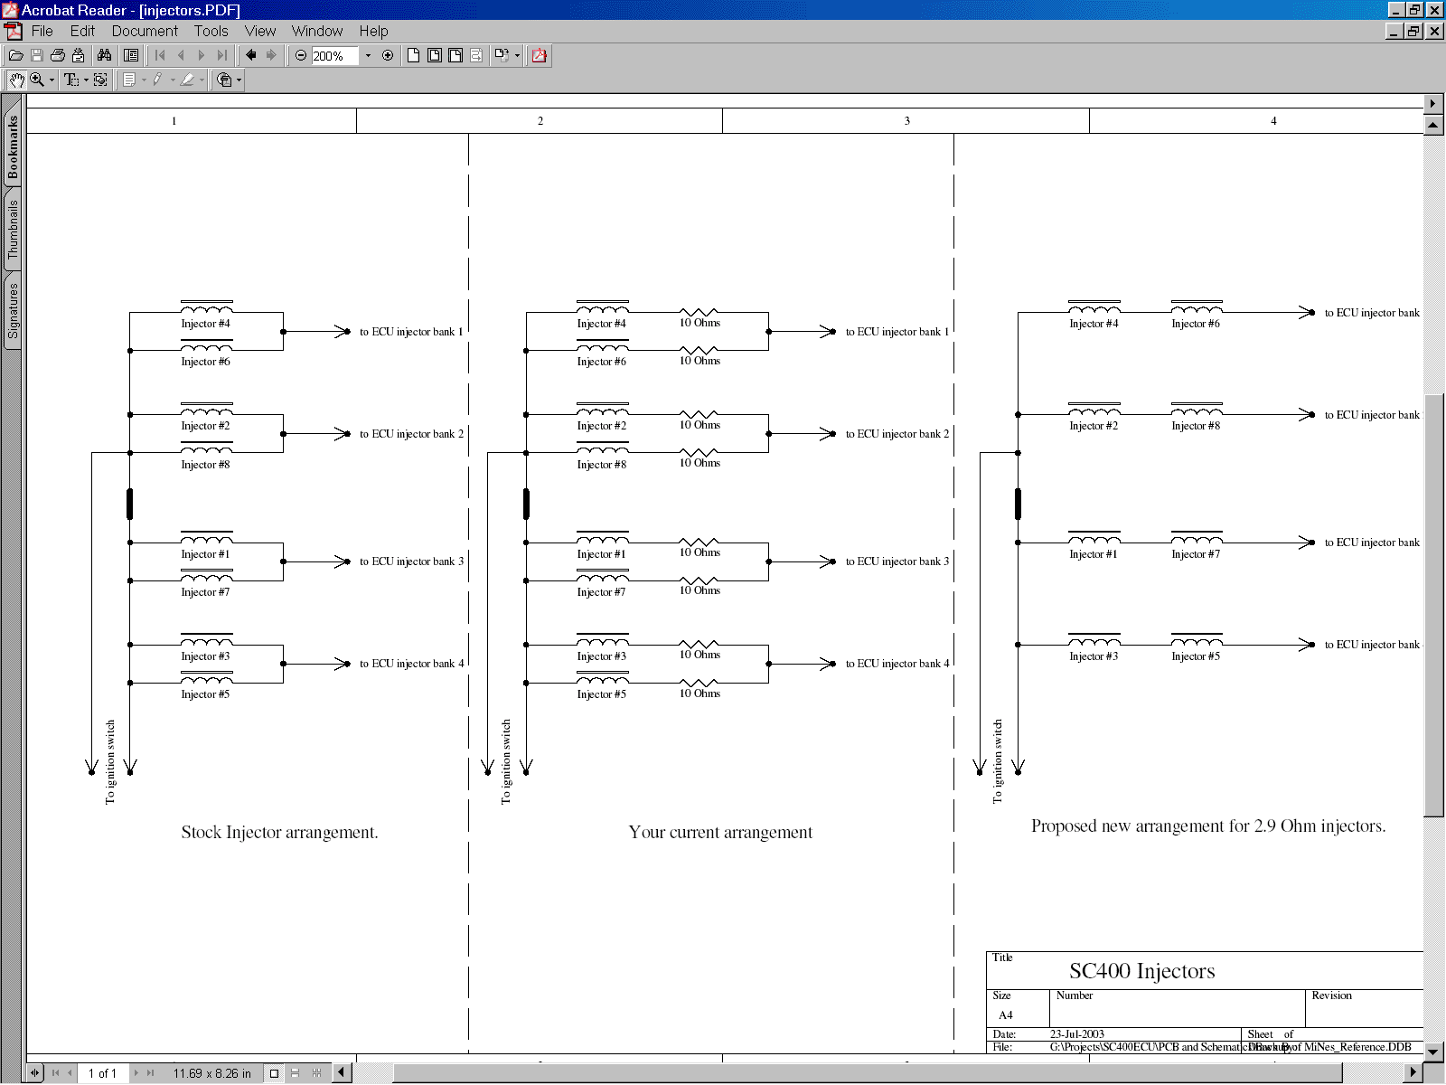Click the page number field '1 of 1'

pyautogui.click(x=102, y=1073)
